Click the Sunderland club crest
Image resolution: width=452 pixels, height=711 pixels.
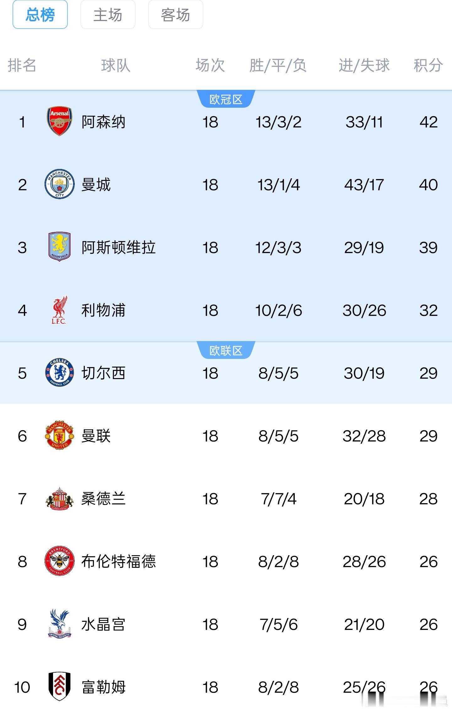(x=59, y=498)
